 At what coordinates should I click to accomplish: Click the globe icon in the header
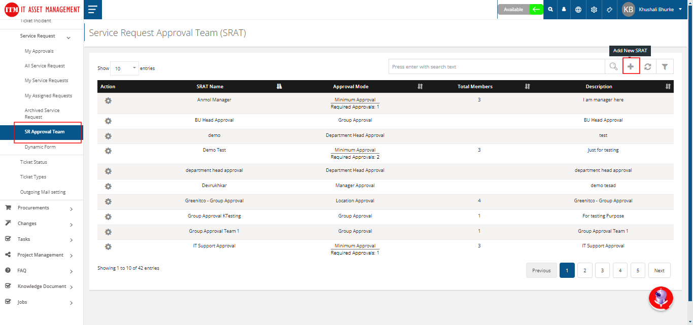coord(578,10)
